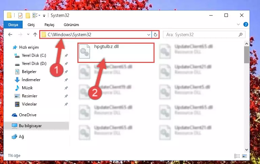Open the Paylaş ribbon tab
Image resolution: width=260 pixels, height=164 pixels.
click(49, 25)
